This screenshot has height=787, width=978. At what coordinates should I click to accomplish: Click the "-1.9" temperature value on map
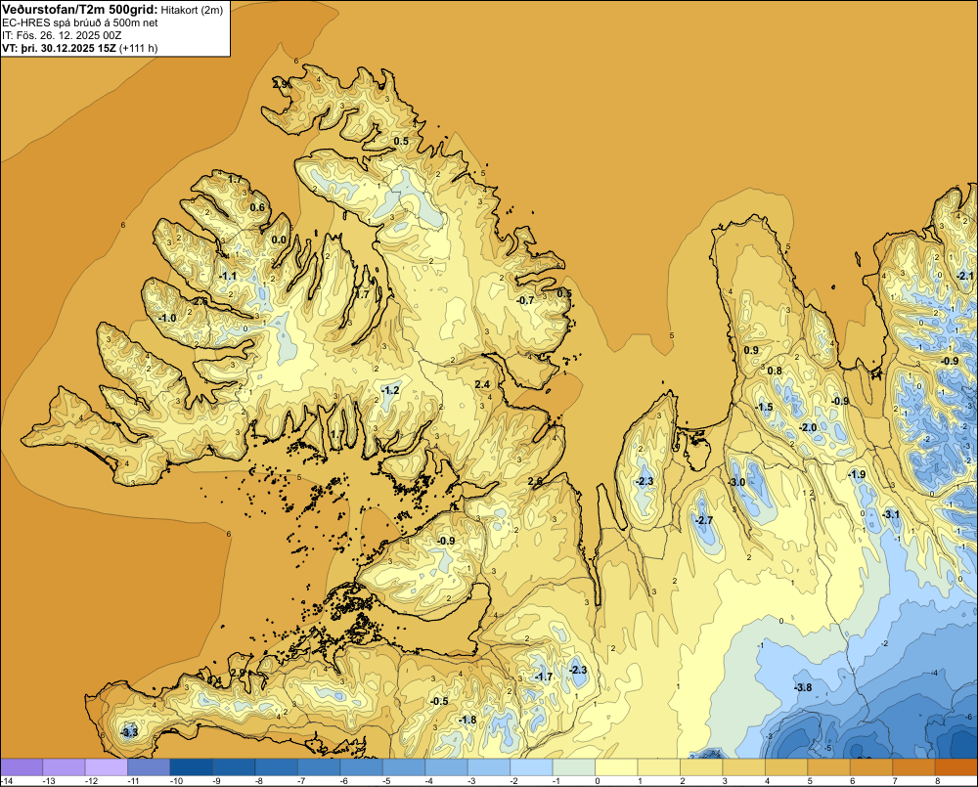tap(857, 474)
